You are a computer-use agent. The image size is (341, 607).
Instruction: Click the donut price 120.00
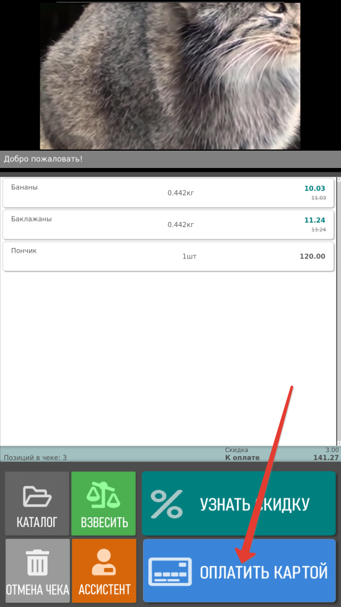pyautogui.click(x=312, y=256)
